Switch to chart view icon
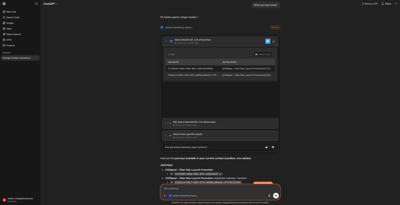 (x=274, y=41)
